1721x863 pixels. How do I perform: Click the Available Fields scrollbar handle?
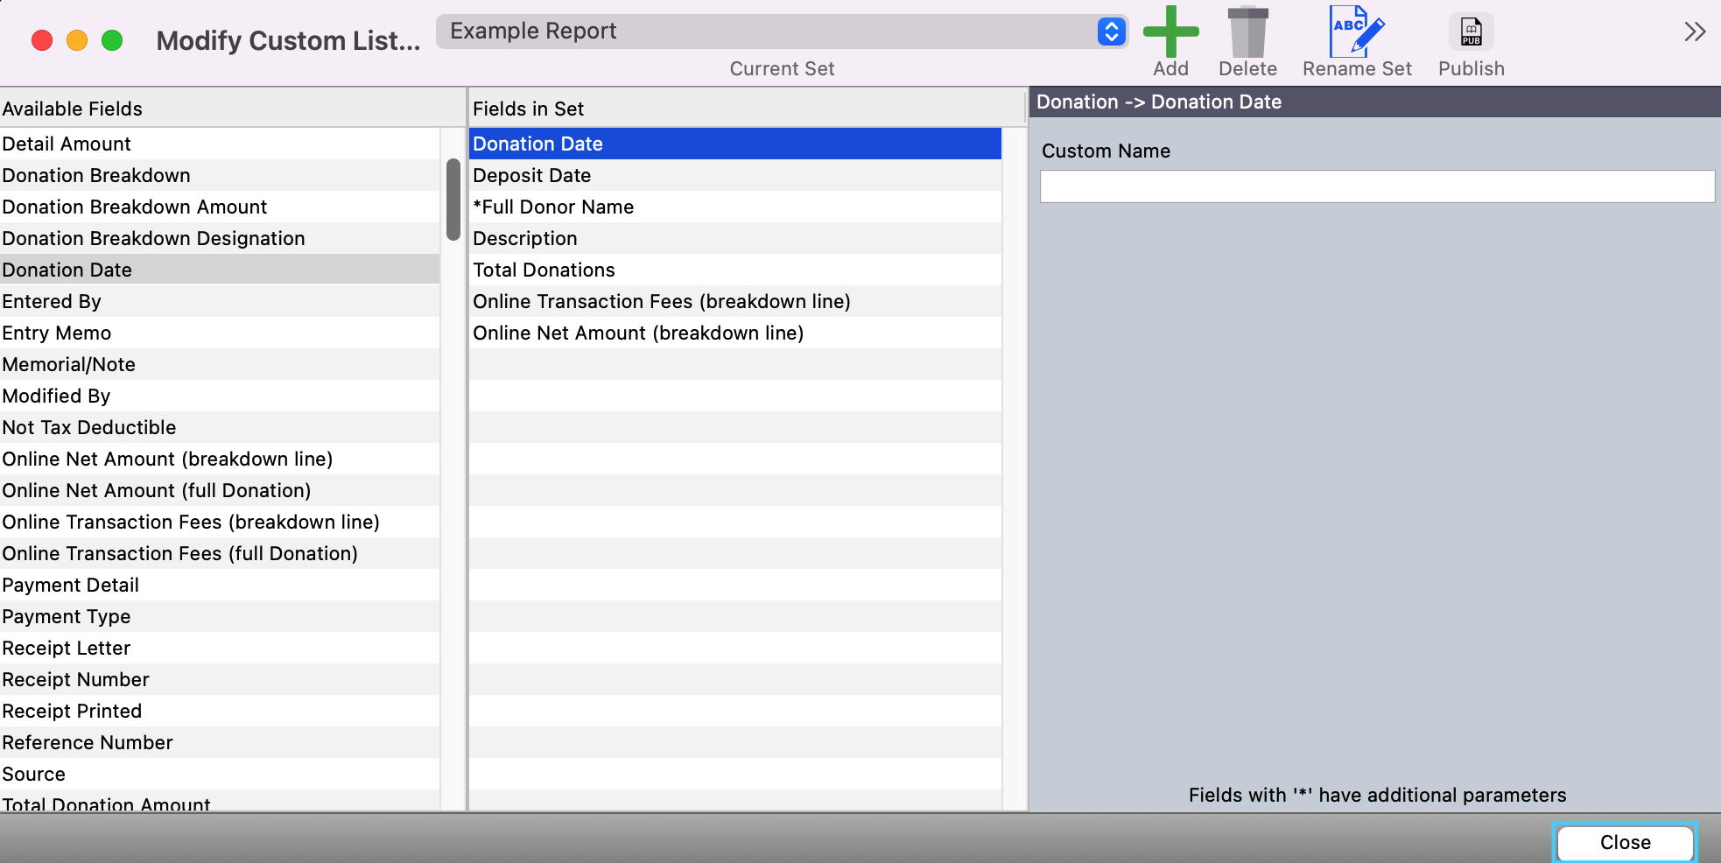(453, 200)
